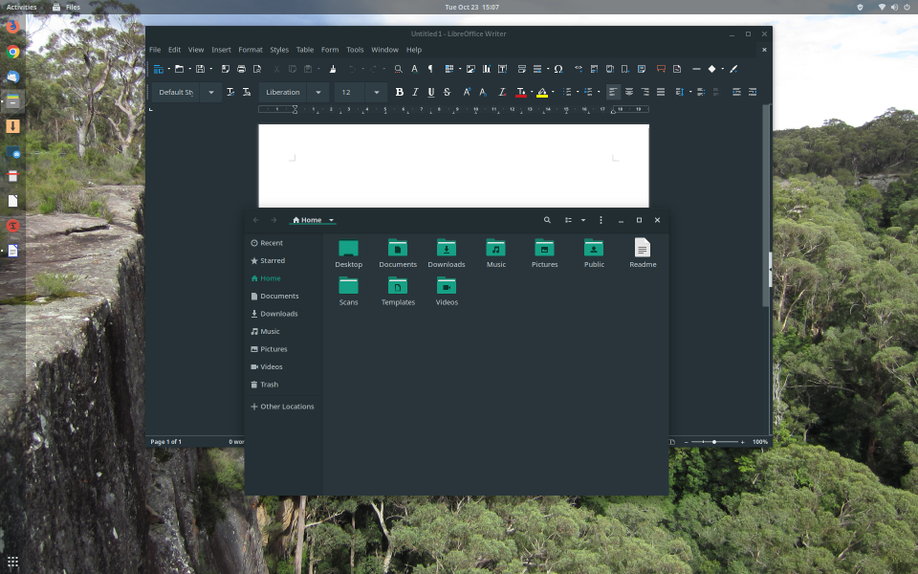Viewport: 918px width, 574px height.
Task: Open the font size dropdown
Action: 376,93
